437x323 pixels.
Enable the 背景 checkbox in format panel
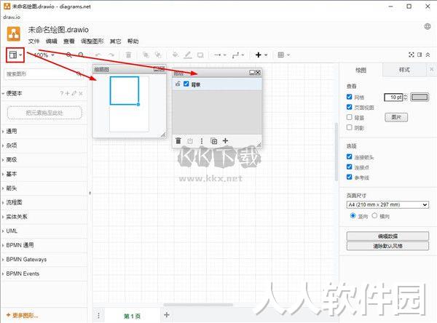click(349, 117)
